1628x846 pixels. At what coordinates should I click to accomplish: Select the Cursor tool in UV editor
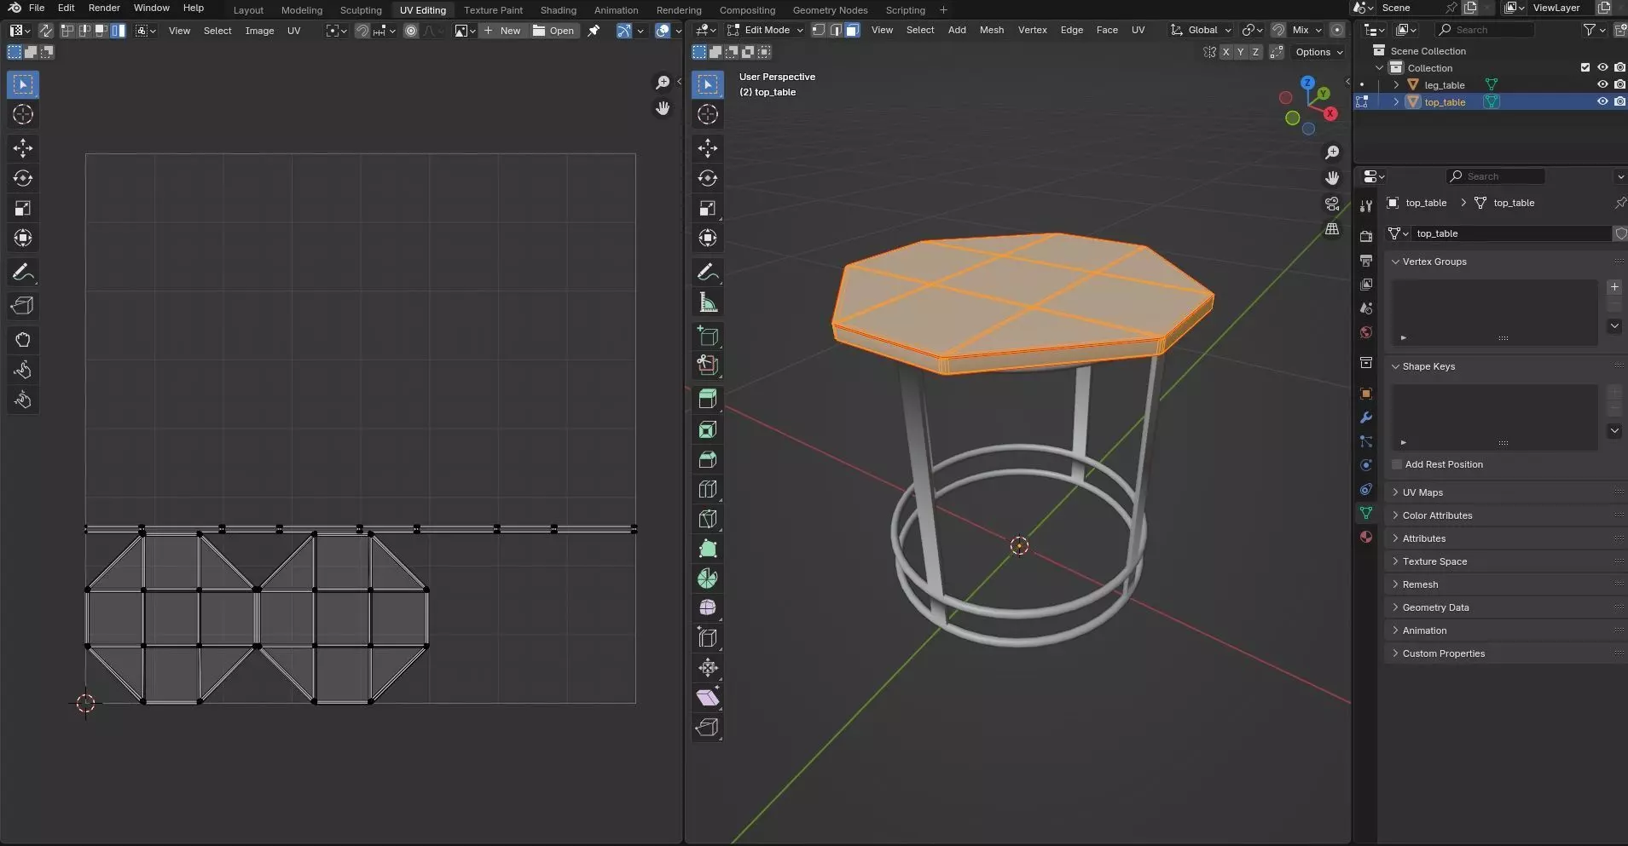tap(23, 114)
